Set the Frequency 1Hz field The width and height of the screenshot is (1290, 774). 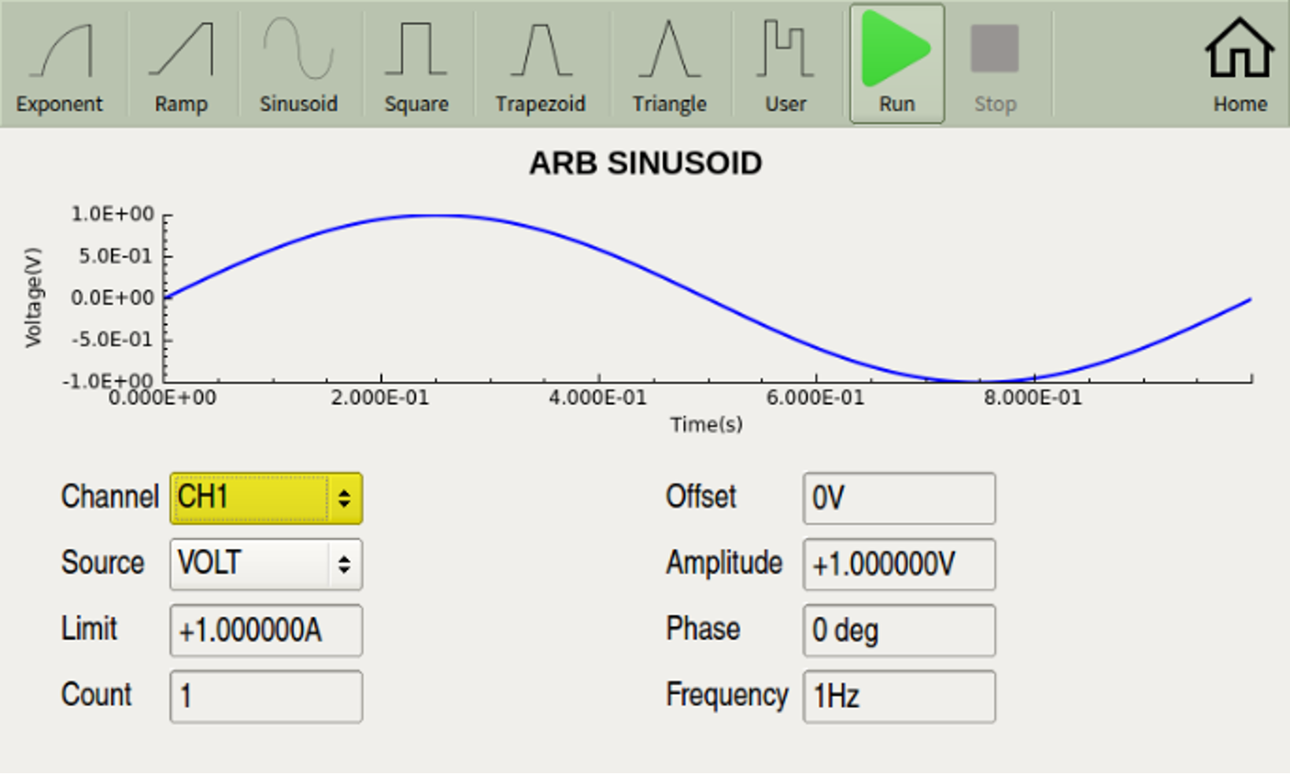(899, 696)
